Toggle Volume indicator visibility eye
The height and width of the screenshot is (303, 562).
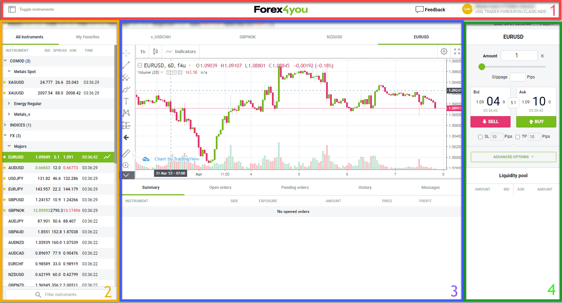169,72
